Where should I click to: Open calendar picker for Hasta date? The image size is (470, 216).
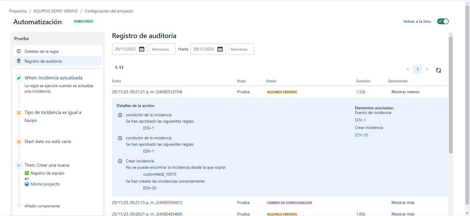(x=220, y=49)
